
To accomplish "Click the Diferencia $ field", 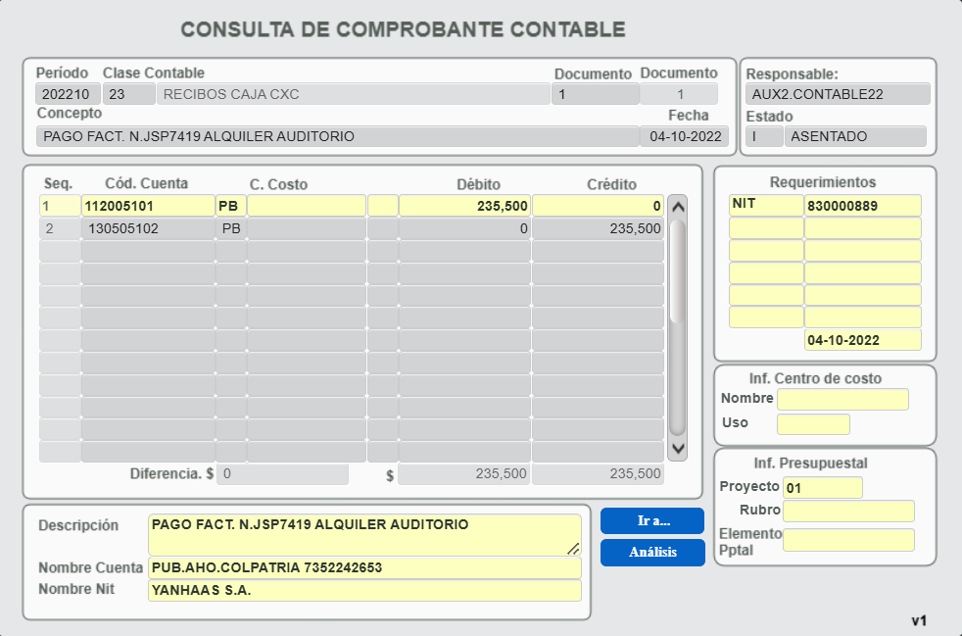I will point(282,474).
